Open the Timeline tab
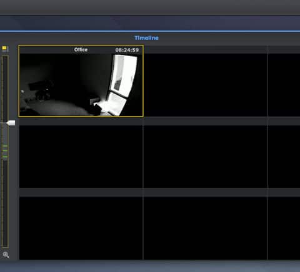The width and height of the screenshot is (300, 272). (x=146, y=38)
